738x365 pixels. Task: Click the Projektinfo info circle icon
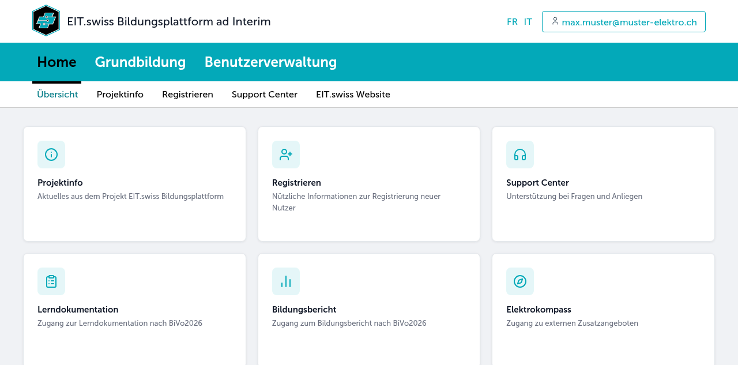51,155
